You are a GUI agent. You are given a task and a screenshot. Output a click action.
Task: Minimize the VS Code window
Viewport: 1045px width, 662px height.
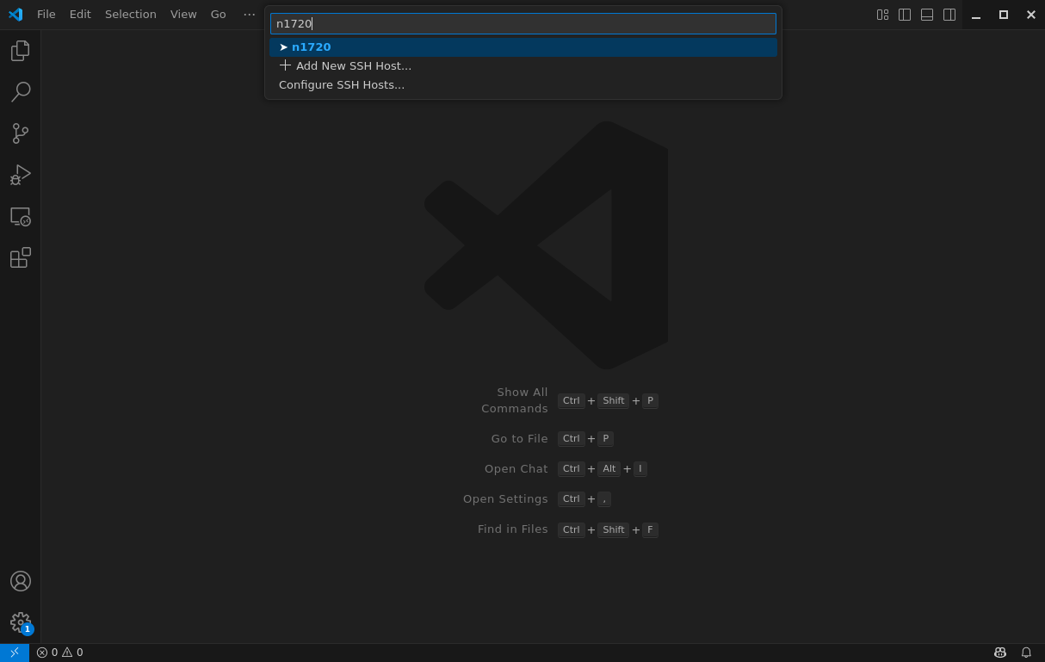[976, 15]
